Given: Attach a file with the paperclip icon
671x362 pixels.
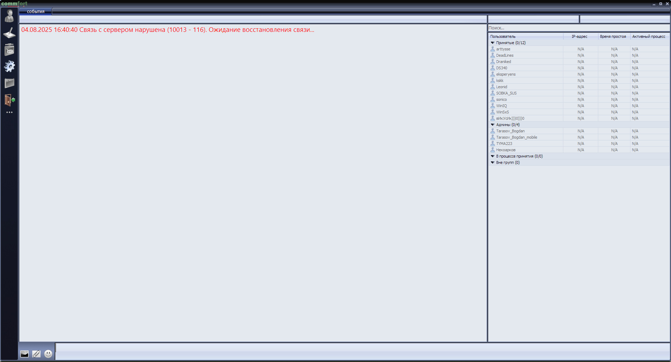Looking at the screenshot, I should tap(36, 354).
